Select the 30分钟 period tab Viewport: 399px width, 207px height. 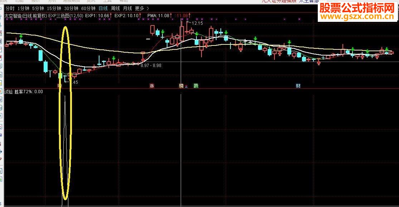pyautogui.click(x=71, y=8)
